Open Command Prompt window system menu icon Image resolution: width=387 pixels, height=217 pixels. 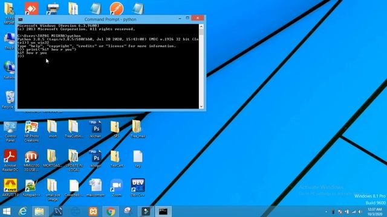point(20,19)
